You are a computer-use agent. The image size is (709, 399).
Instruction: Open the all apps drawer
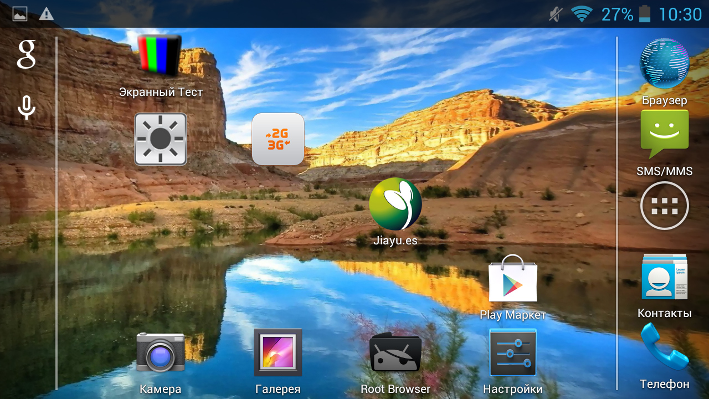coord(665,206)
